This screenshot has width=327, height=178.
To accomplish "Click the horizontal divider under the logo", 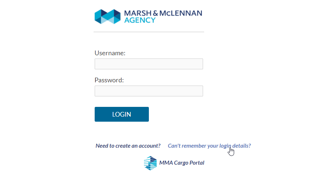I will tap(149, 32).
